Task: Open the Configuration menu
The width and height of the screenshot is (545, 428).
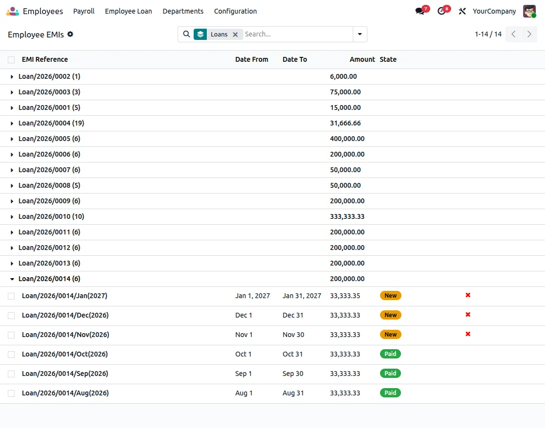Action: [236, 11]
